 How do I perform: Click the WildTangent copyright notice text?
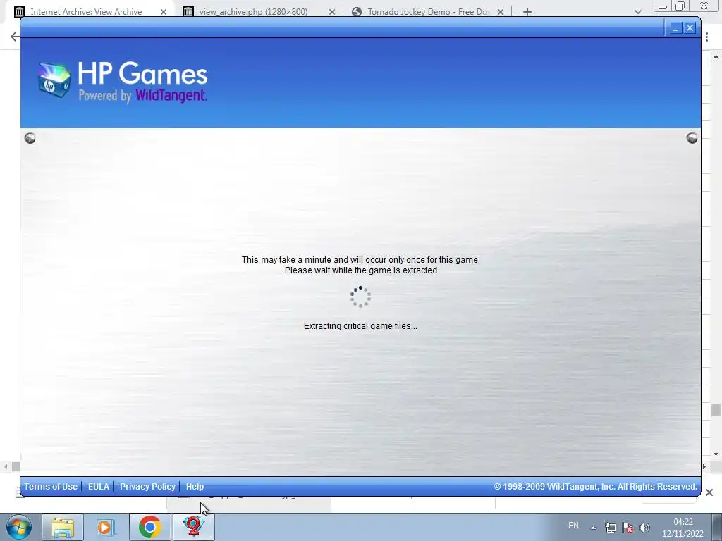click(595, 486)
